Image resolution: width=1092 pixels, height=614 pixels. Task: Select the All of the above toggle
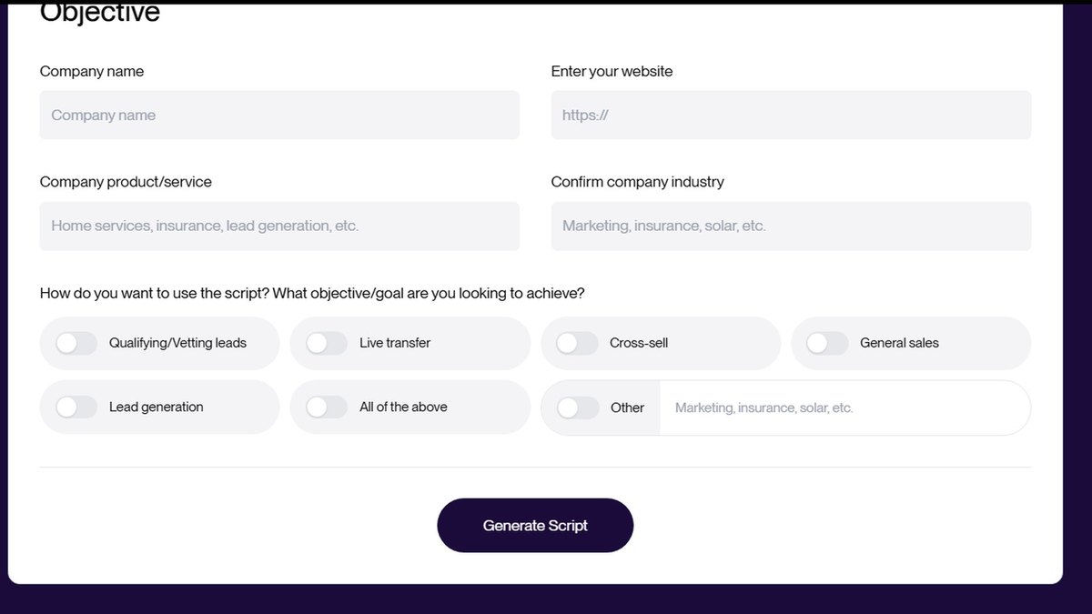click(327, 407)
